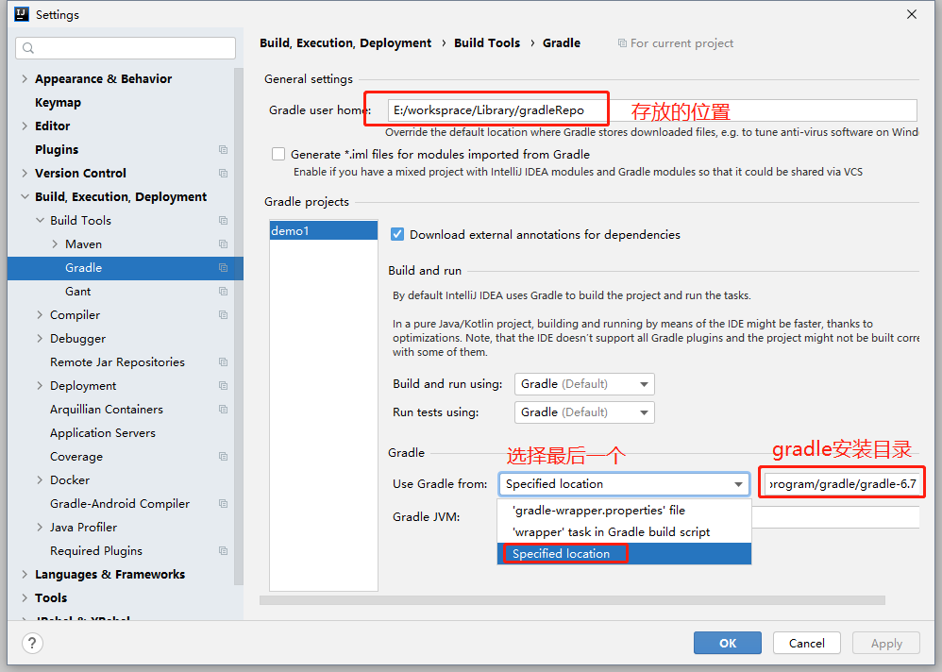Collapse Build, Execution, Deployment section
942x672 pixels.
pyautogui.click(x=25, y=197)
